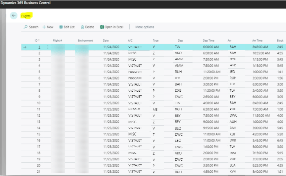The width and height of the screenshot is (286, 176).
Task: Select the MISC-C aircraft cell in row 11
Action: point(134,109)
